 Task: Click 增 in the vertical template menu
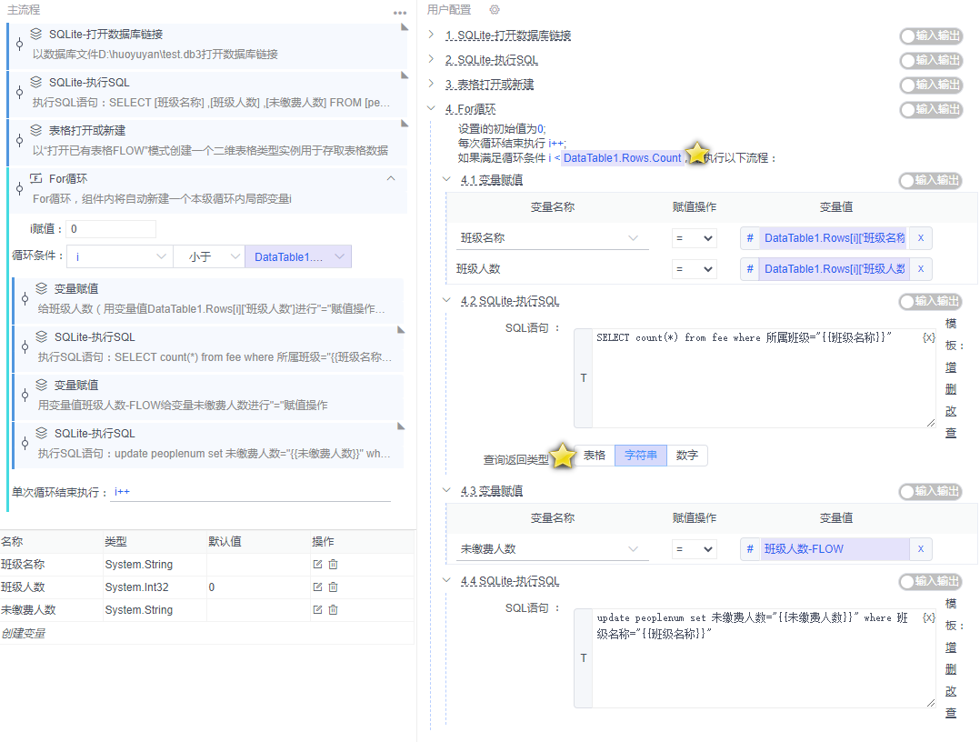click(949, 366)
